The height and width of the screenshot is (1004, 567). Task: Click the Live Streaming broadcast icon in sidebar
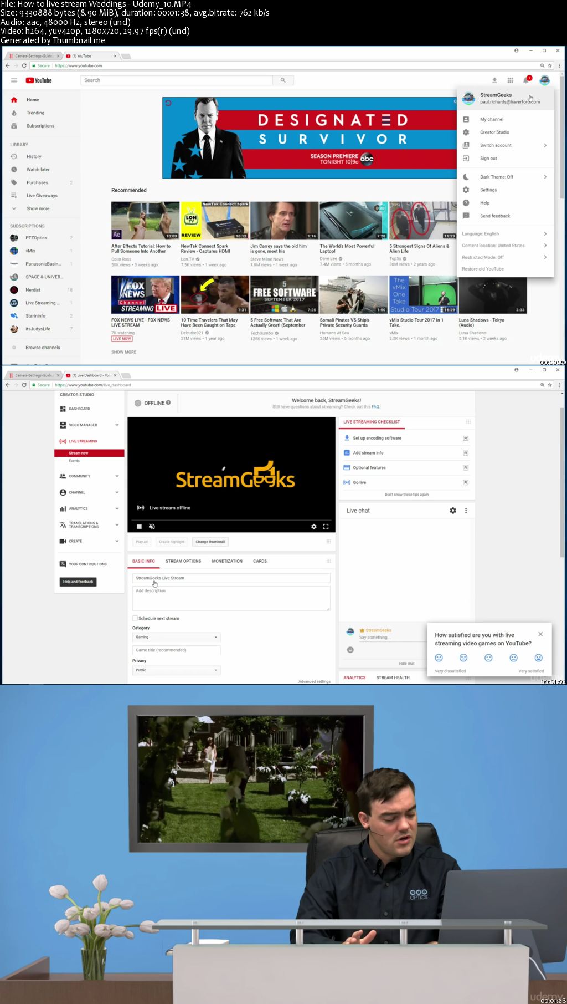tap(63, 441)
